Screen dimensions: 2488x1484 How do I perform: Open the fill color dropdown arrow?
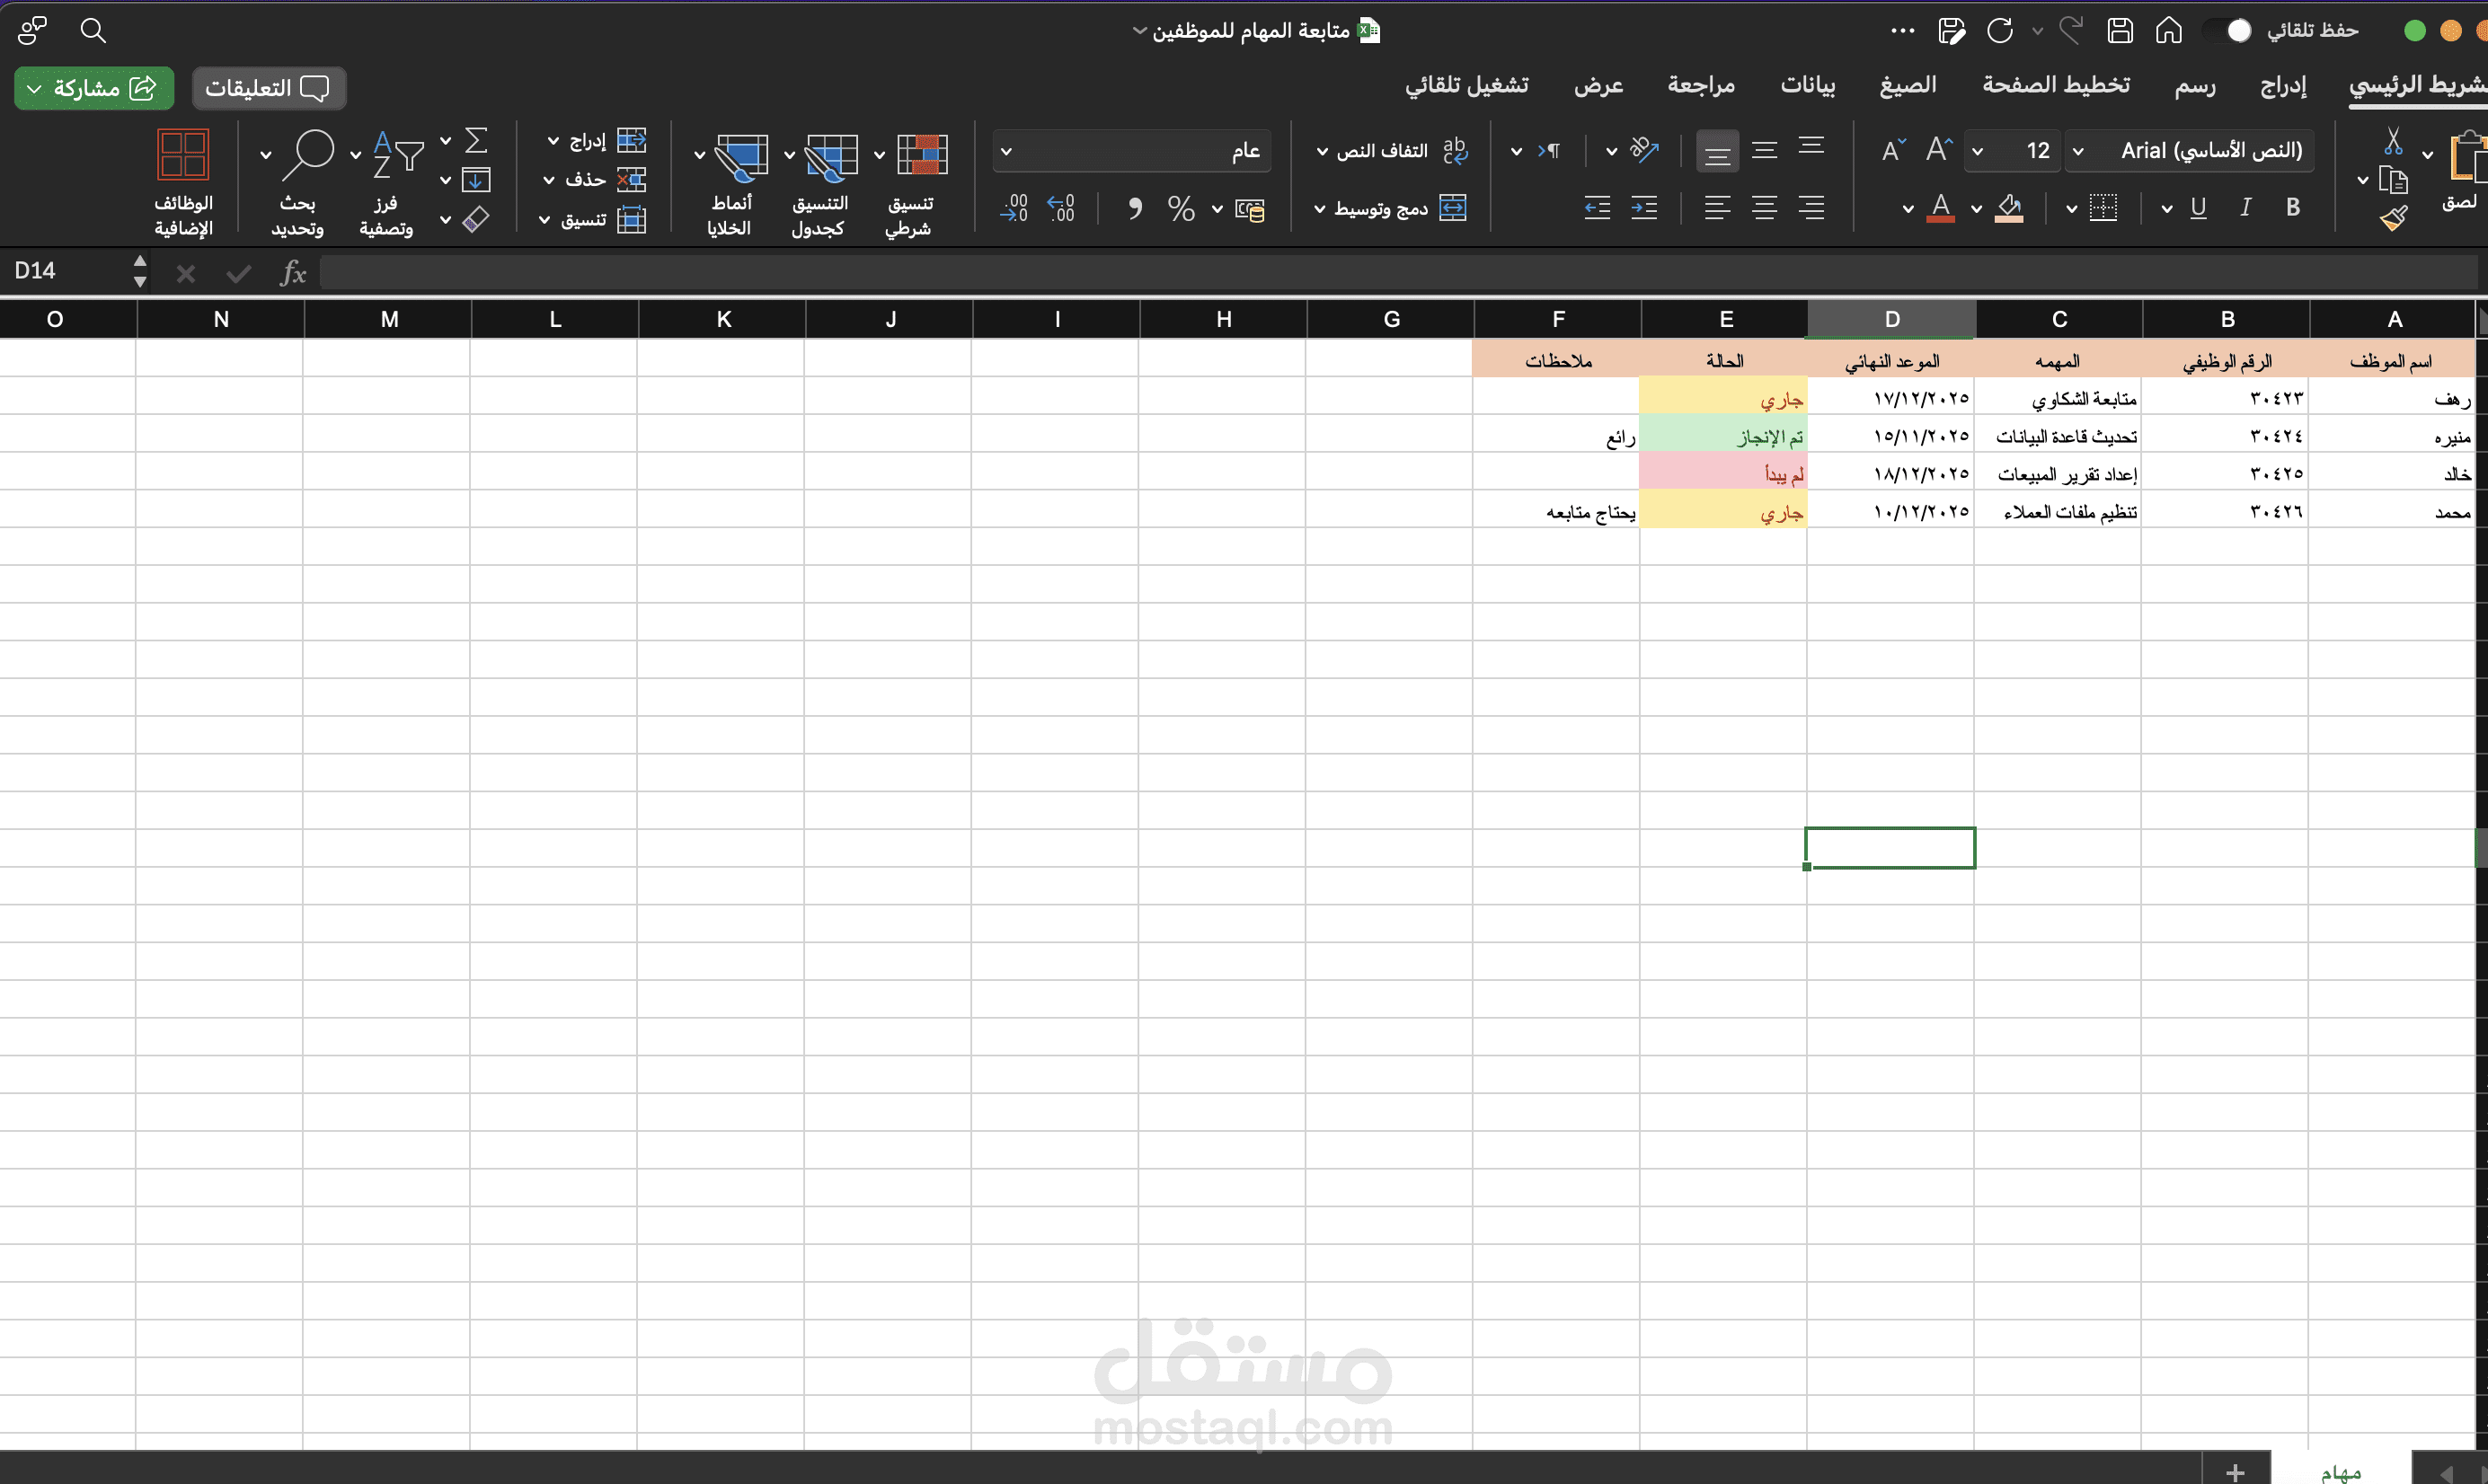1976,209
